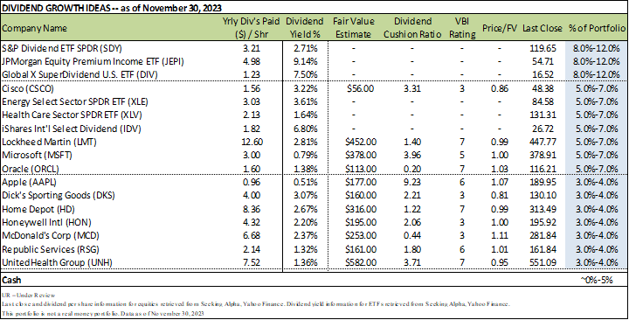Viewport: 629px width, 320px height.
Task: Select SDY portfolio weight 8.0%-12.0% cell
Action: (x=597, y=48)
